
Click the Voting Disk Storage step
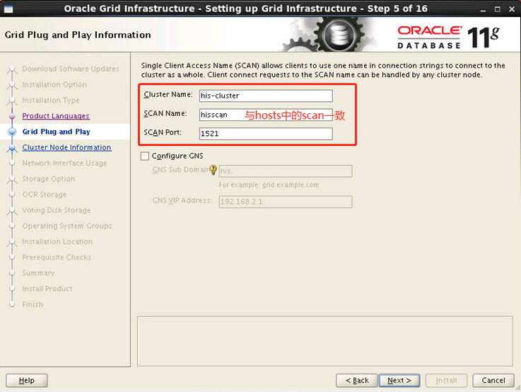click(57, 210)
